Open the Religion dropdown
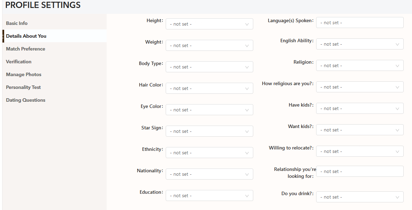Image resolution: width=412 pixels, height=210 pixels. [x=360, y=65]
